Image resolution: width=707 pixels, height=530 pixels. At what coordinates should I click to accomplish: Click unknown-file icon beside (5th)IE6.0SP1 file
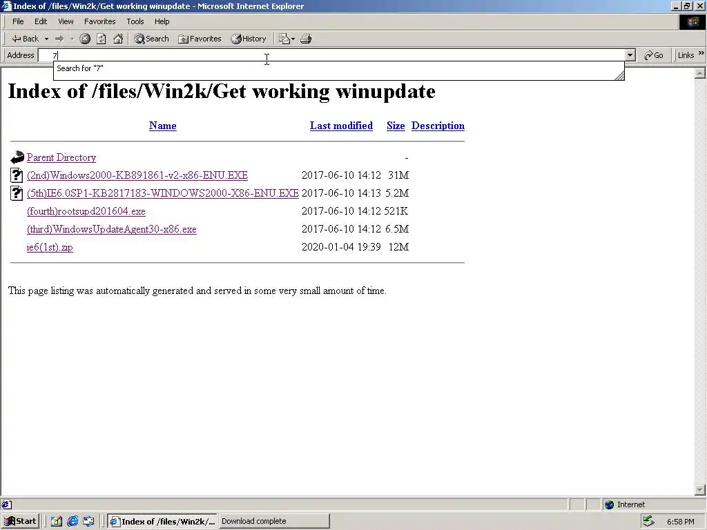pos(17,193)
